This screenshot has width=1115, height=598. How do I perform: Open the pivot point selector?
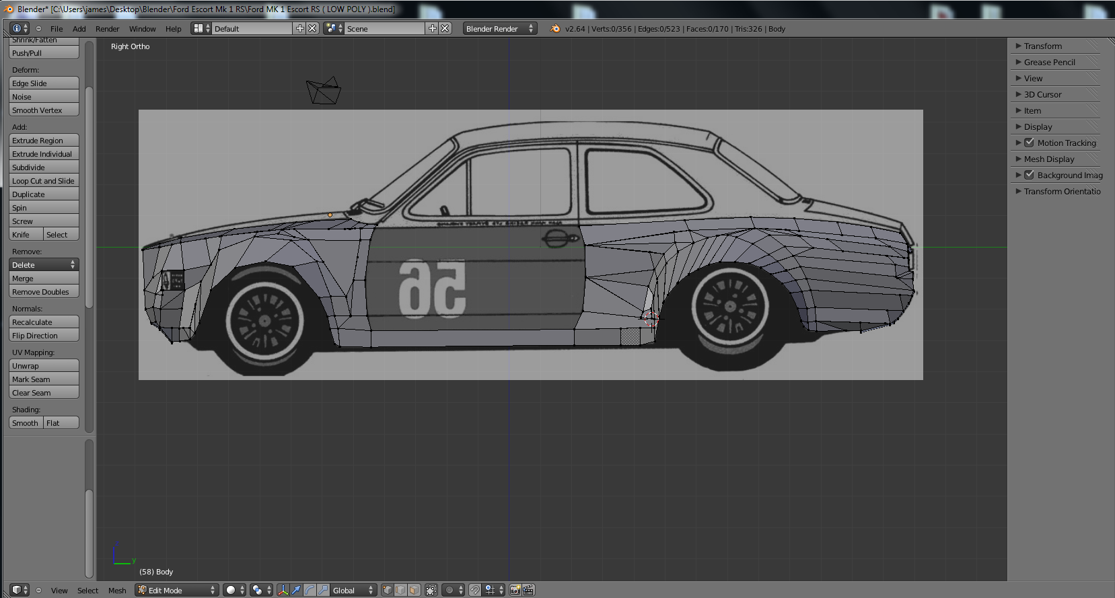pos(262,590)
